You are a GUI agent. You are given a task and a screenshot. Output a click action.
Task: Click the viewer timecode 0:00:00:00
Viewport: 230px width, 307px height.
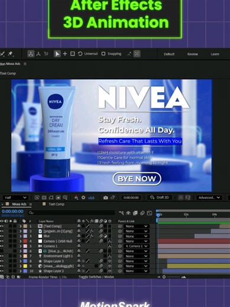(131, 197)
